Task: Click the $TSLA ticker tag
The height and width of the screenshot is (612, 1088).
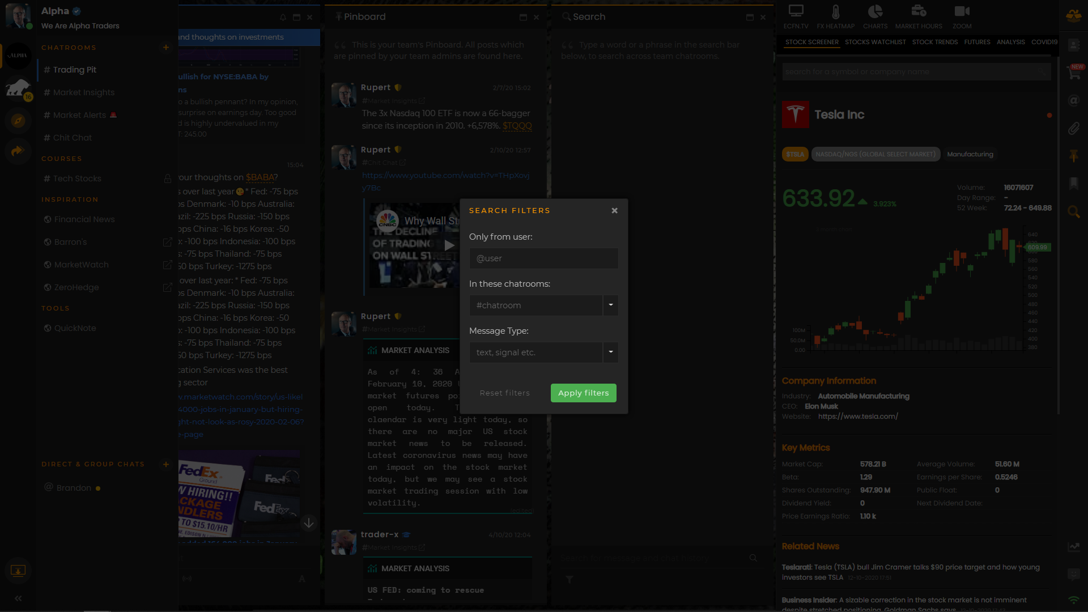Action: 795,154
